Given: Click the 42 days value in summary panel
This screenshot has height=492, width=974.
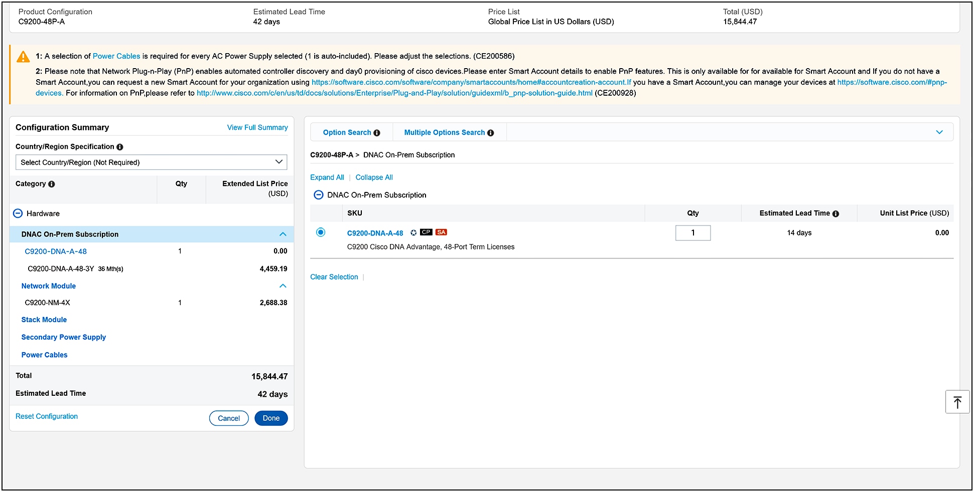Looking at the screenshot, I should click(272, 394).
